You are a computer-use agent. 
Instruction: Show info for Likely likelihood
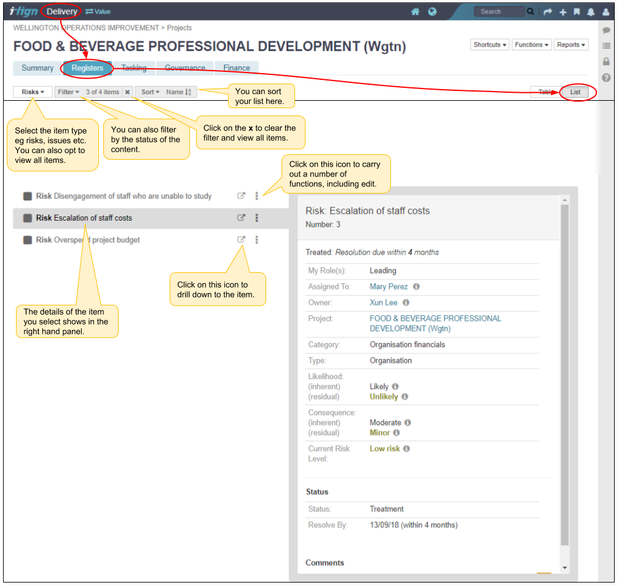(x=395, y=387)
